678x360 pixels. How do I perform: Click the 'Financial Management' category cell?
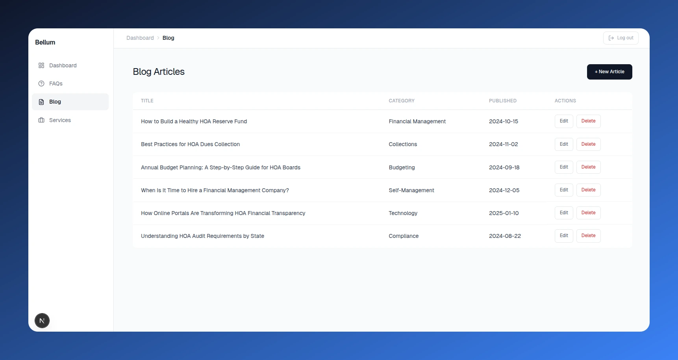[x=417, y=121]
